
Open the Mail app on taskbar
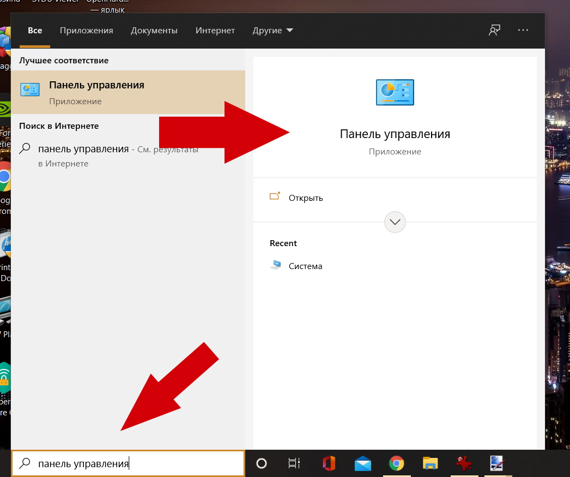click(363, 464)
